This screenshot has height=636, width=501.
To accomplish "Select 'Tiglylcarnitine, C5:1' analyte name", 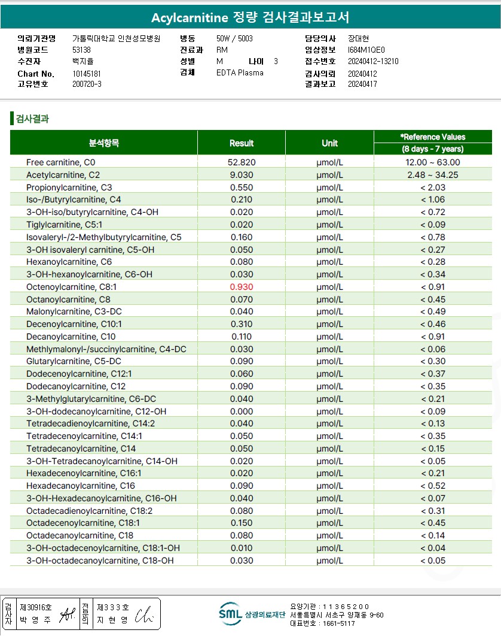I will click(65, 225).
